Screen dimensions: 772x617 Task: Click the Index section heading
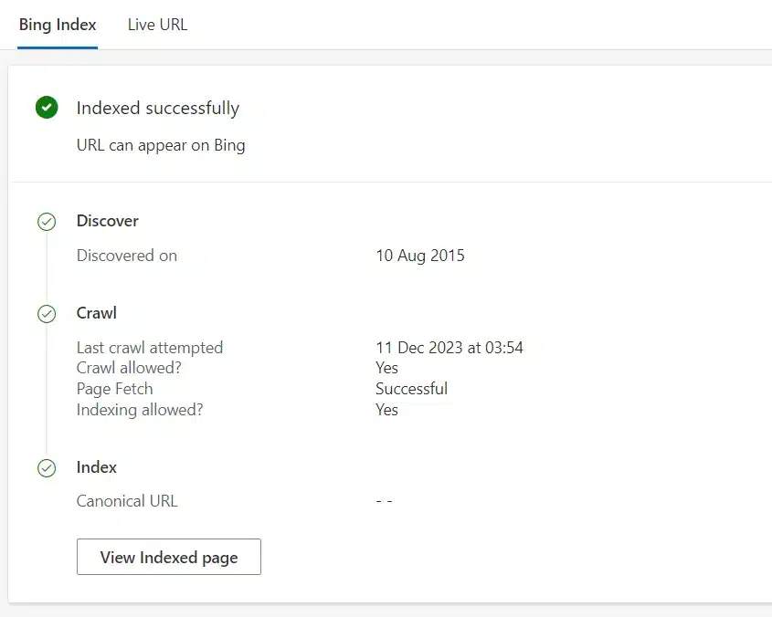pyautogui.click(x=97, y=467)
